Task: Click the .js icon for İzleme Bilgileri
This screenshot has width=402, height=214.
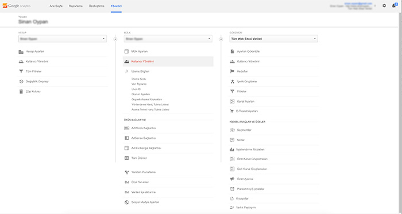Action: 126,71
